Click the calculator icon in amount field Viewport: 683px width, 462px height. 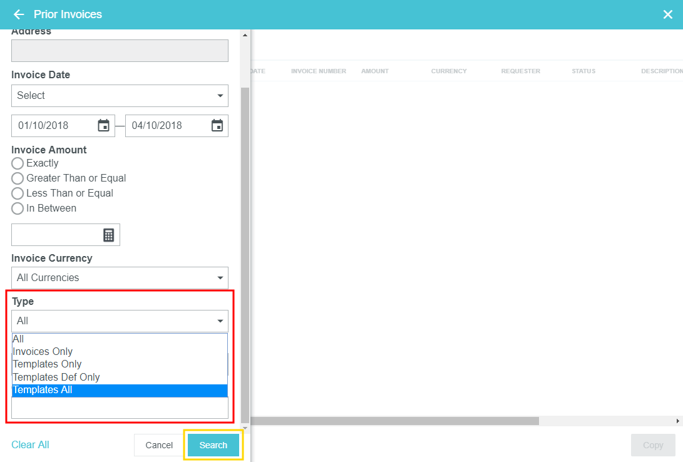109,235
